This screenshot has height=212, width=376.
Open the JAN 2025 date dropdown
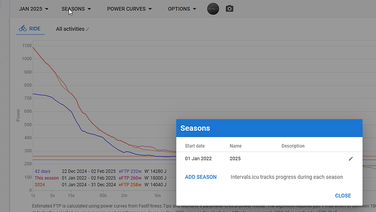tap(34, 9)
